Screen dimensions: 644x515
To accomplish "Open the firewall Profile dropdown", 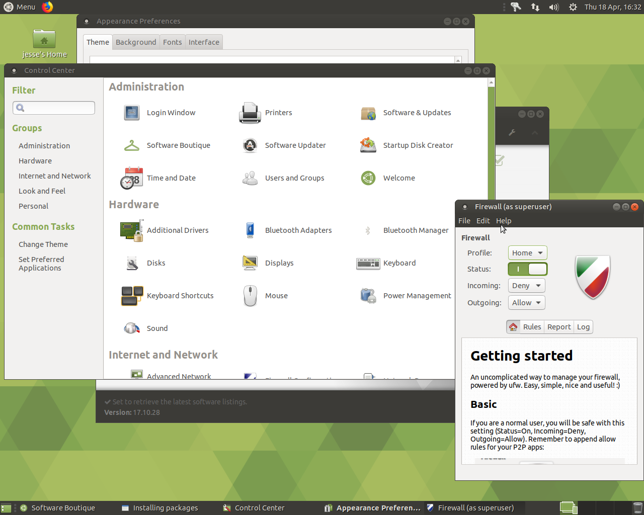I will [x=528, y=253].
